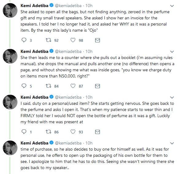179x174 pixels.
Task: Open options chevron on the "I said, duty" tweet
Action: click(x=172, y=97)
